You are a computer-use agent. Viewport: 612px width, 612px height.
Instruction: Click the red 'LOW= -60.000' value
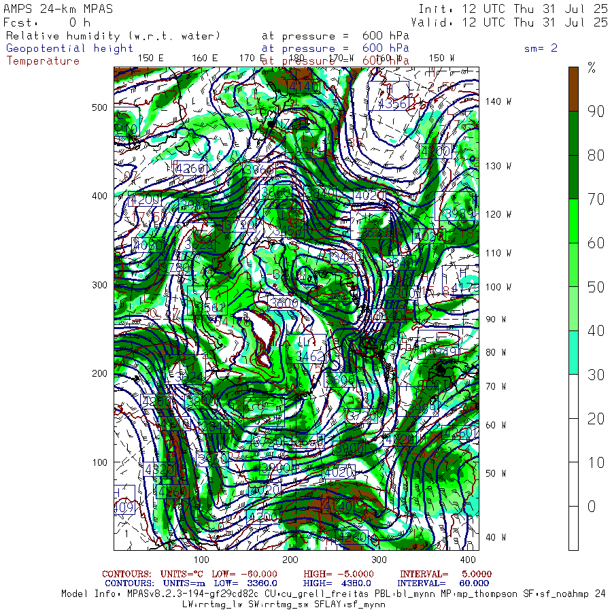point(244,574)
